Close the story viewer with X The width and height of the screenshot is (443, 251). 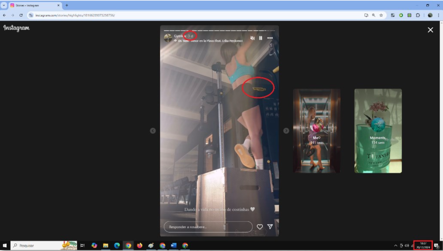[430, 30]
